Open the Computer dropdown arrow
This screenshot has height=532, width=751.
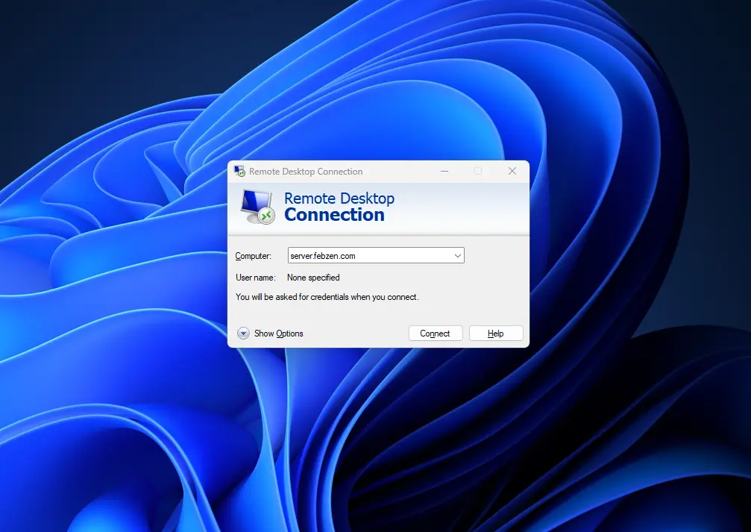point(457,256)
